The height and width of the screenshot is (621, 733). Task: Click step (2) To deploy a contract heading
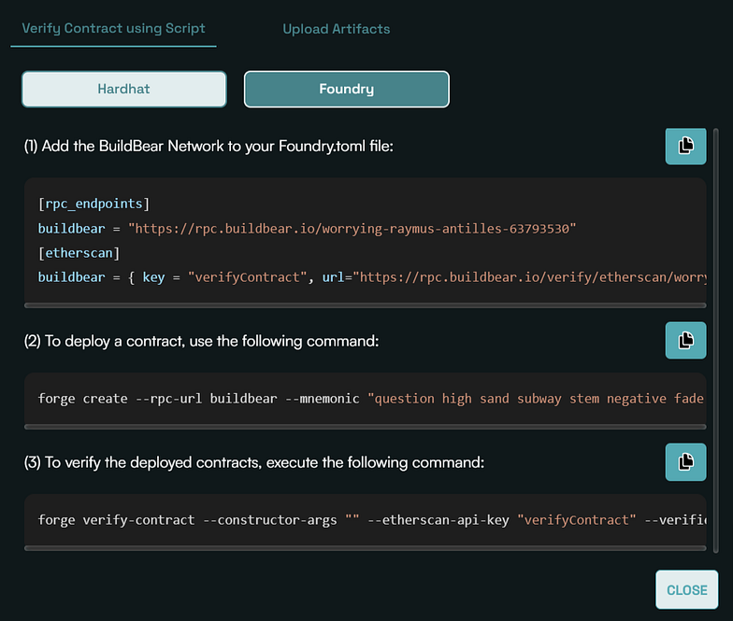click(x=202, y=341)
